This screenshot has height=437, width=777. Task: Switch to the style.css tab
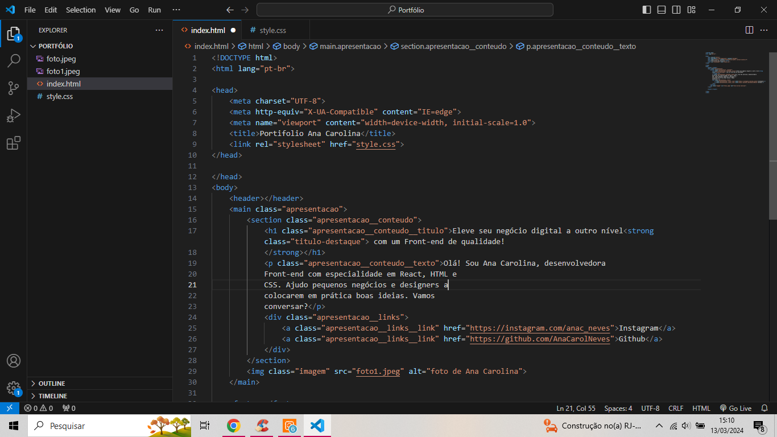click(272, 30)
